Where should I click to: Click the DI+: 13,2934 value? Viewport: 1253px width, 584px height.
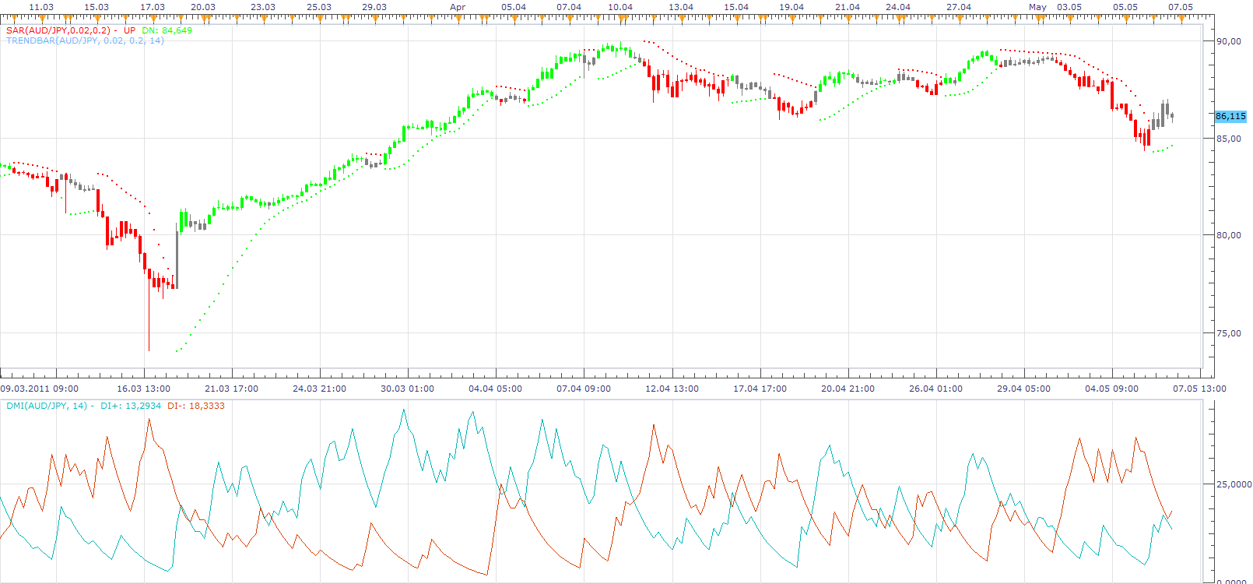(x=131, y=406)
